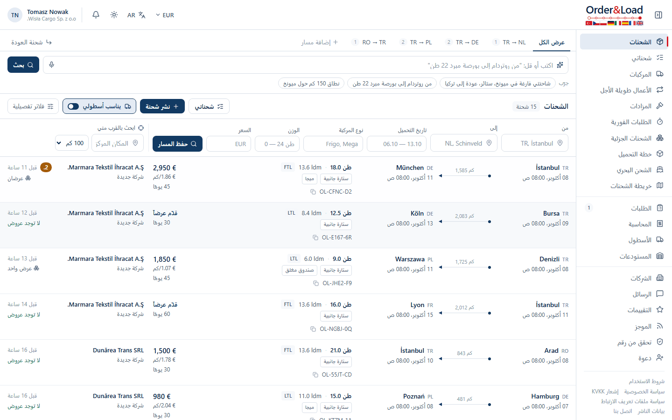Click the microphone voice input icon
The height and width of the screenshot is (420, 672).
coord(51,65)
